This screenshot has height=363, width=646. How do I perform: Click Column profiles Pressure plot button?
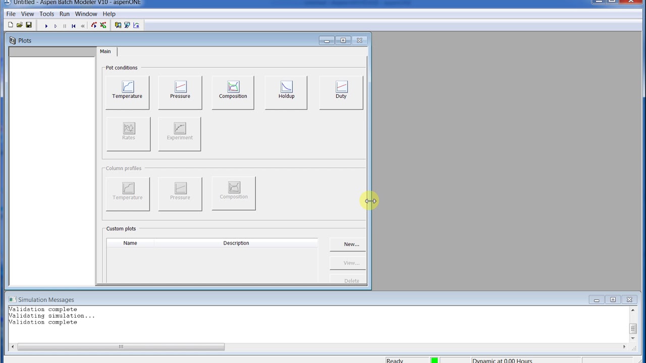tap(180, 194)
